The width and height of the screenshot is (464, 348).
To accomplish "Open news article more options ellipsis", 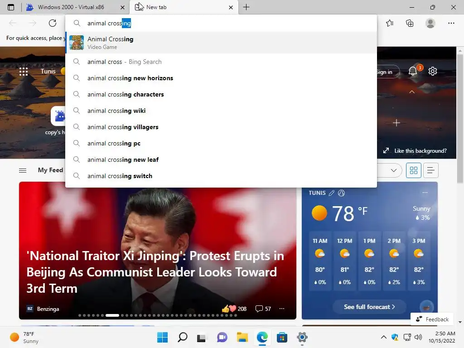I will (x=282, y=309).
